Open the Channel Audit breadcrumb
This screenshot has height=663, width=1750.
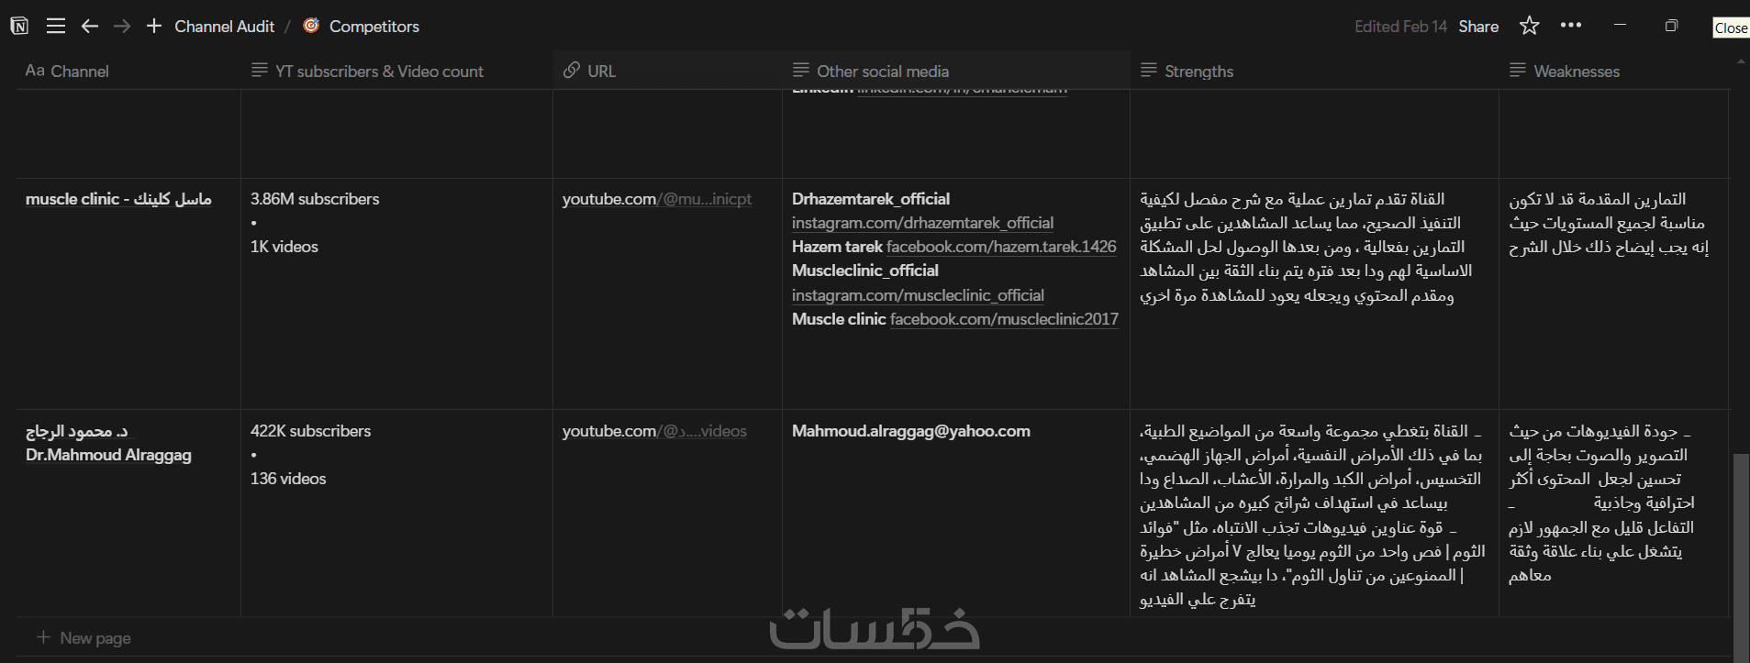point(224,27)
